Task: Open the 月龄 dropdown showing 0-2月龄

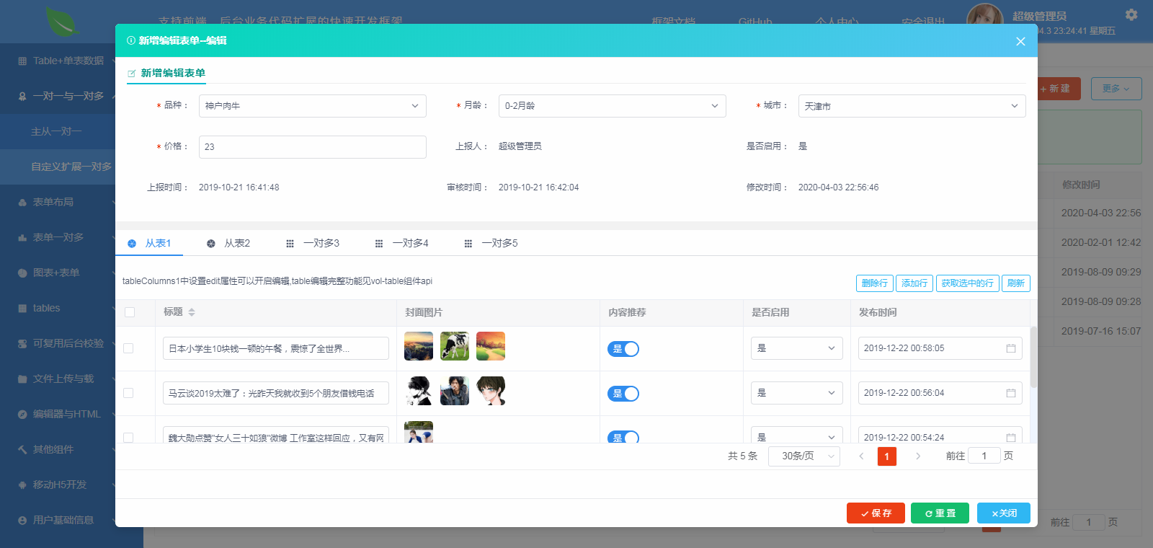Action: [x=613, y=106]
